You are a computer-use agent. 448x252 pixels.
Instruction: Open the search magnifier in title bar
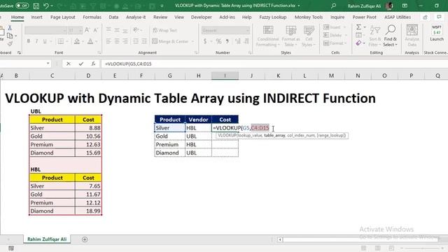pos(333,6)
